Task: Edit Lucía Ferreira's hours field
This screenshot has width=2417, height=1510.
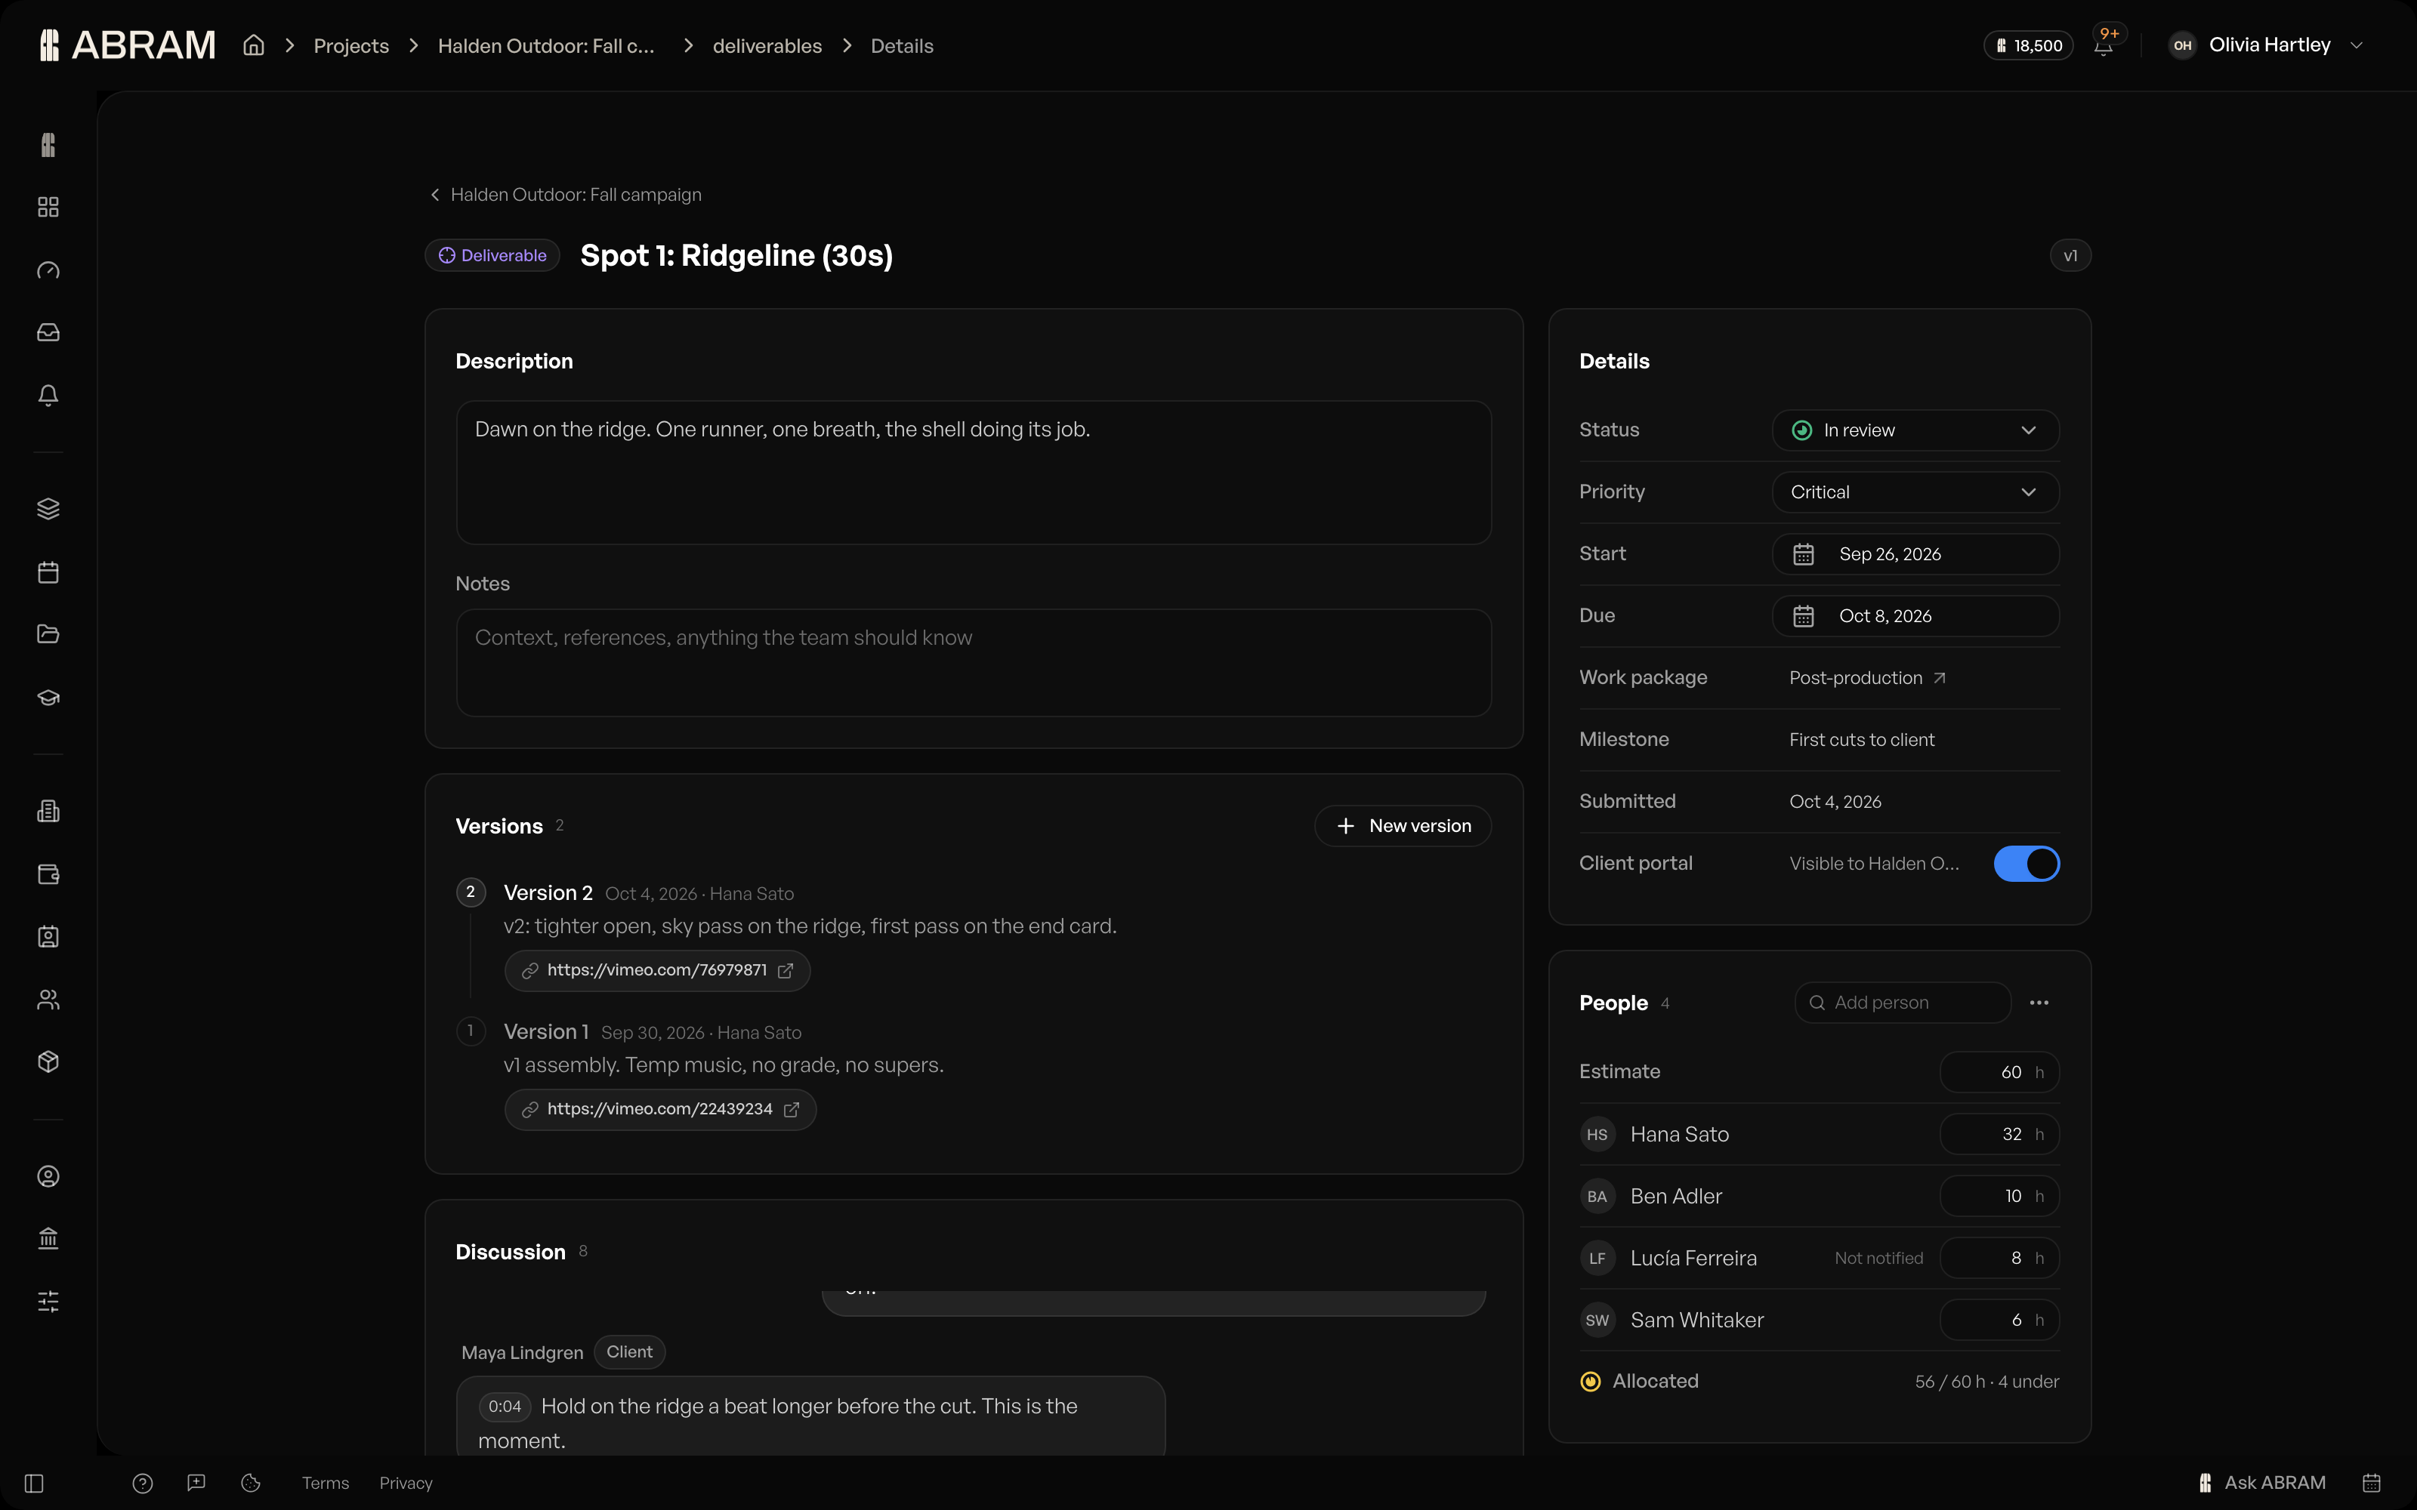Action: [x=1999, y=1259]
